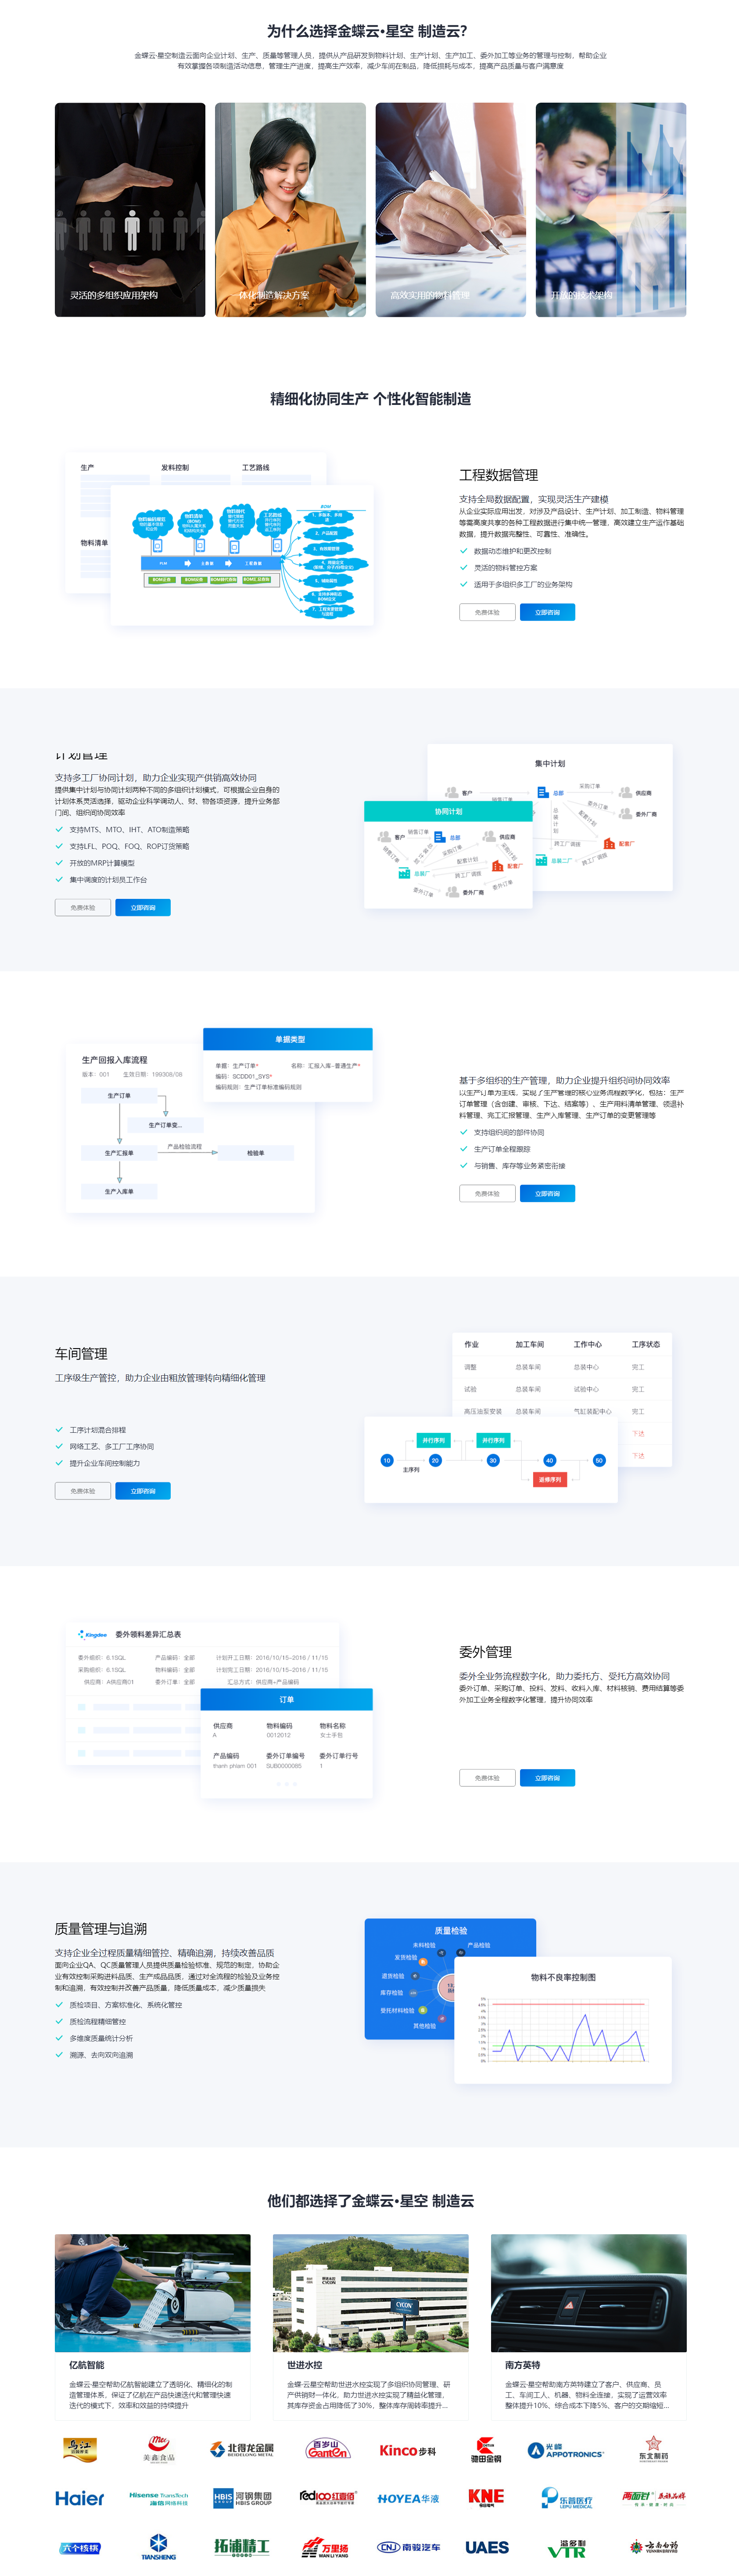
Task: Select the TIANSHENG logo
Action: point(158,2546)
